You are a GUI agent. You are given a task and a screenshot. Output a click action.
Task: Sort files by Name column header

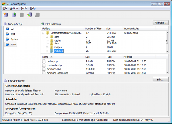62,57
